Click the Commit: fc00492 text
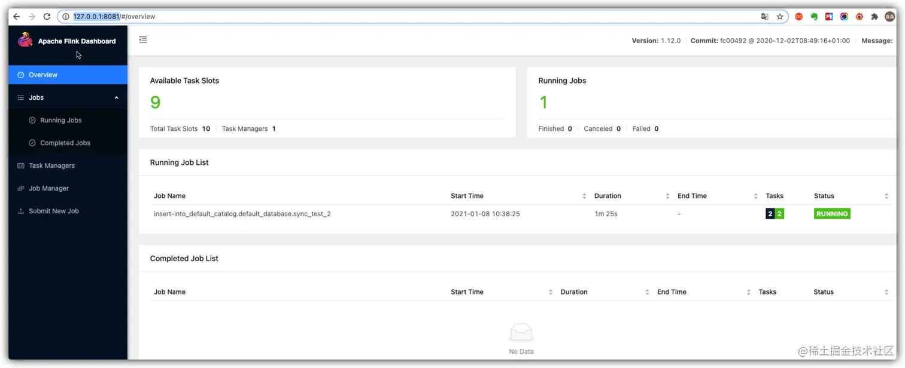 770,41
